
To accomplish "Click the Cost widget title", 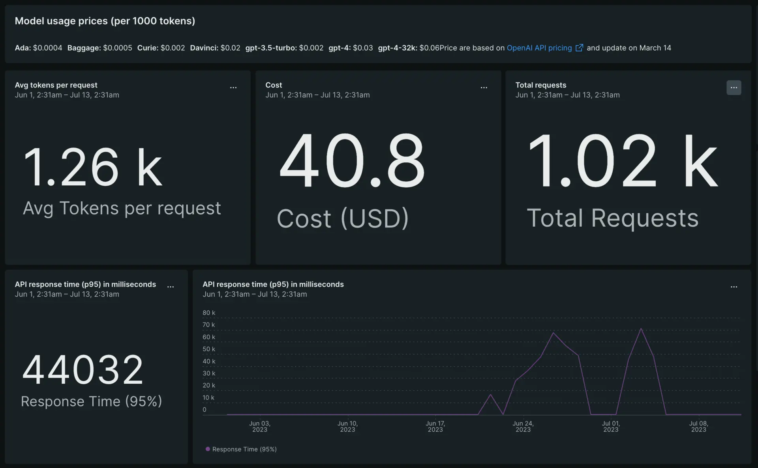I will coord(274,85).
